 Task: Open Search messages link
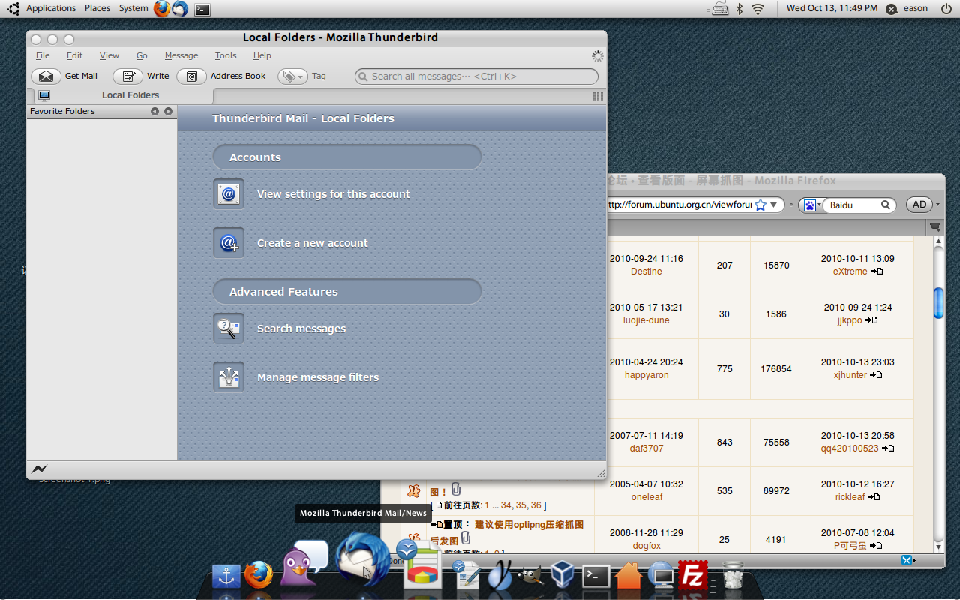tap(301, 328)
